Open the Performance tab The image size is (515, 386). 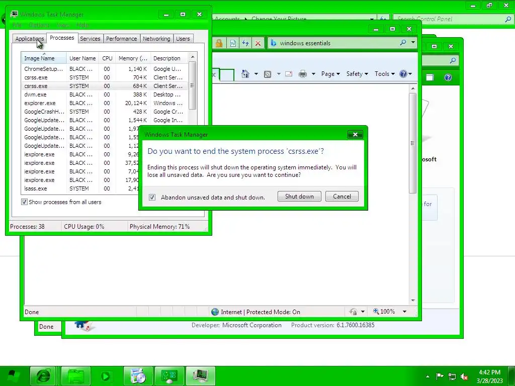(121, 39)
